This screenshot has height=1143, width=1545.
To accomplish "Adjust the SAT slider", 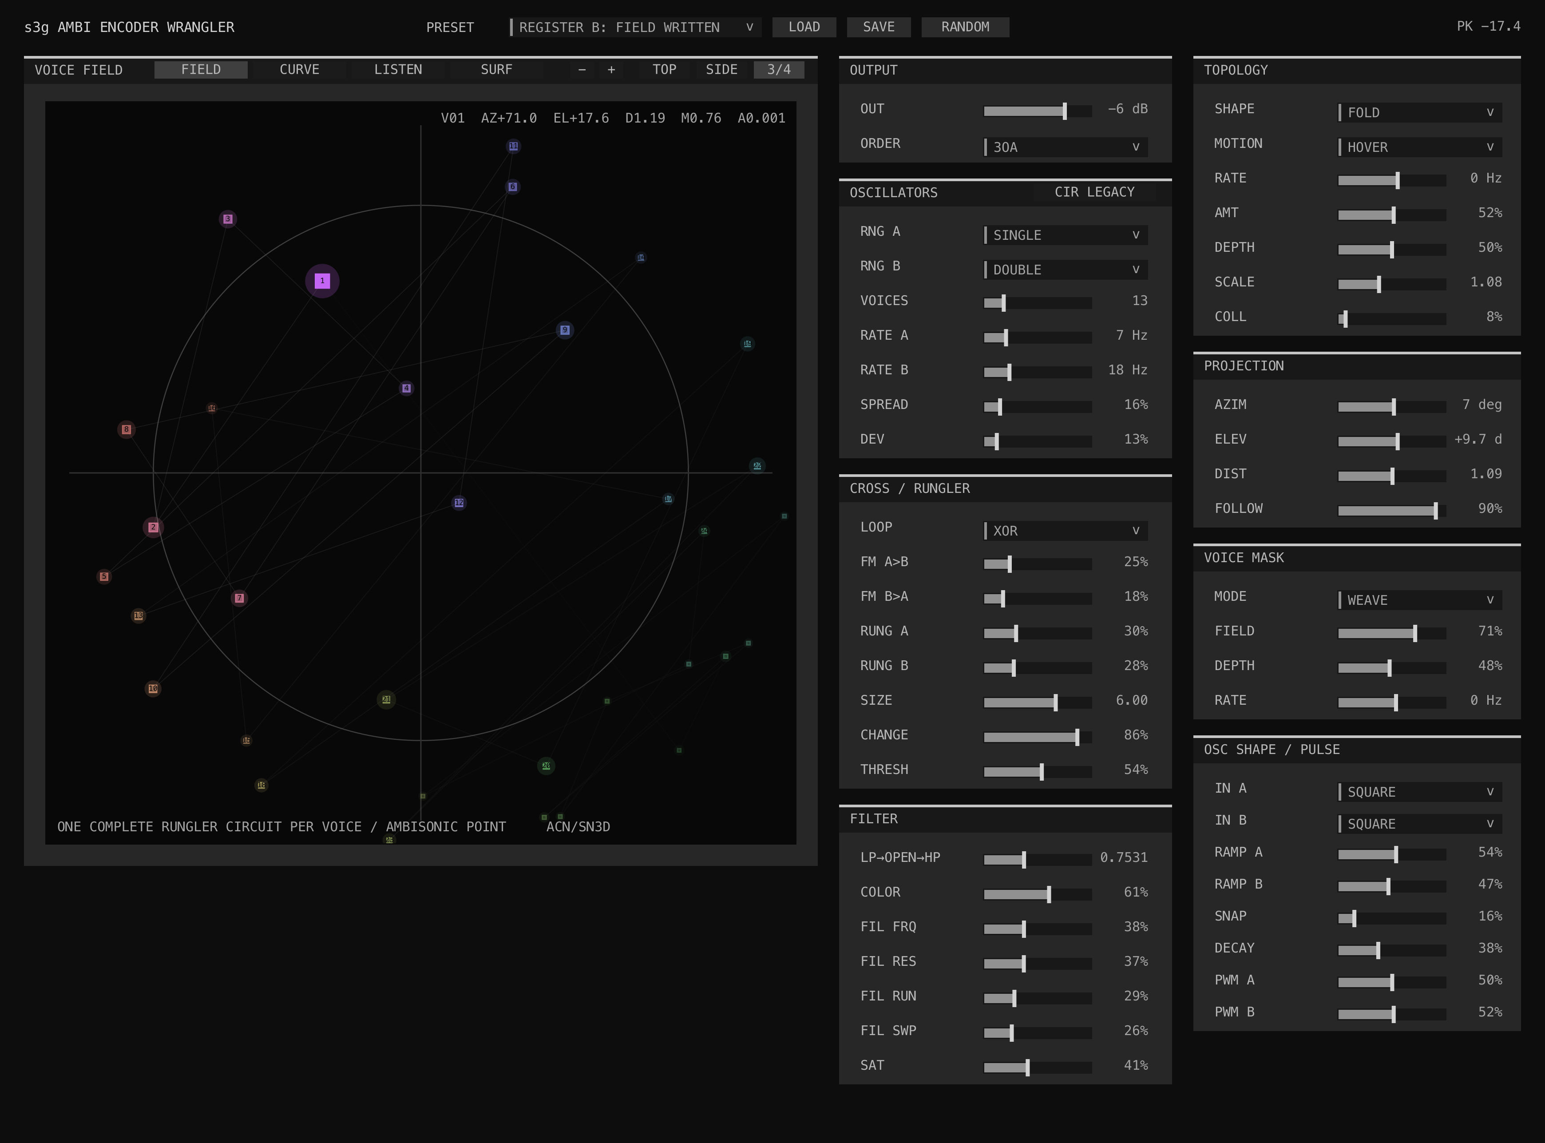I will point(1038,1067).
